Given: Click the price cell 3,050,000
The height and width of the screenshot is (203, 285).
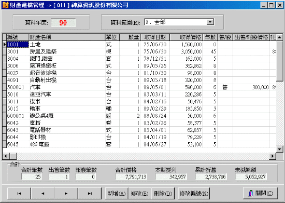Looking at the screenshot, I should pyautogui.click(x=187, y=51).
